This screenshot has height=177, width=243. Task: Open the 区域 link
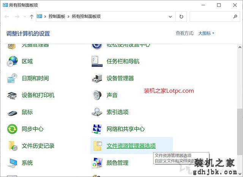27,61
